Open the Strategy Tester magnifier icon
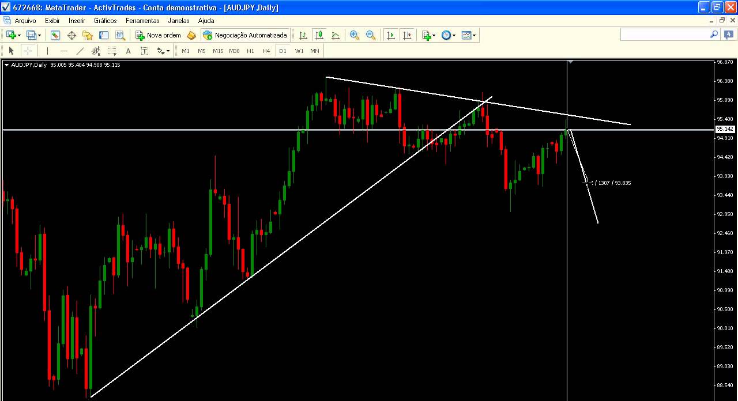738x401 pixels. (120, 35)
